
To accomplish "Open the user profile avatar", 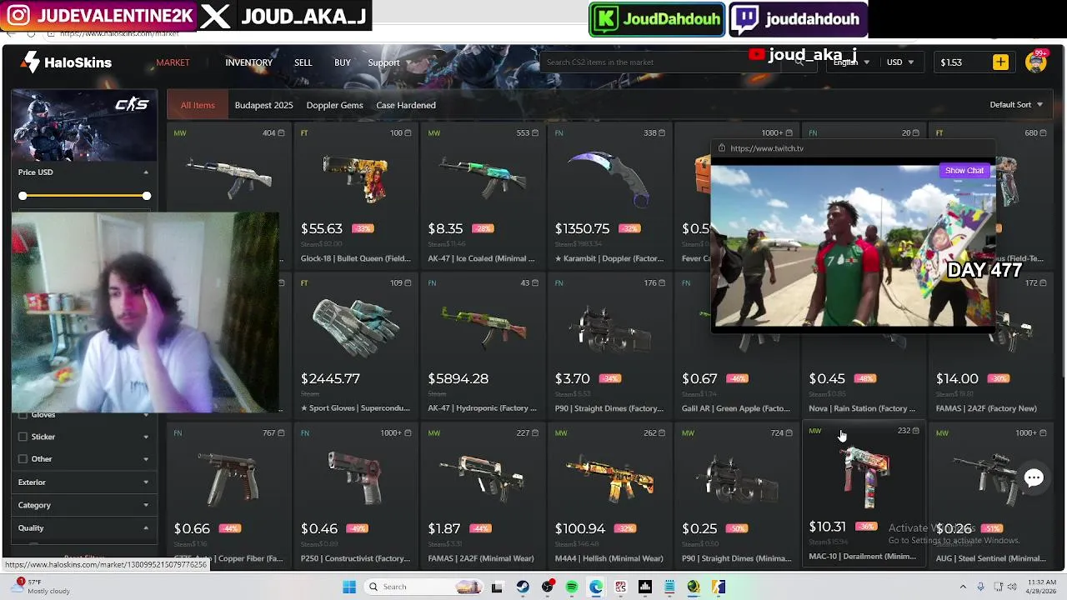I will 1036,62.
